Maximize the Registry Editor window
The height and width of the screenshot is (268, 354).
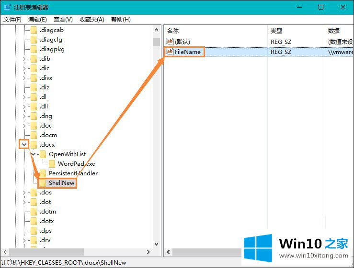pos(321,7)
